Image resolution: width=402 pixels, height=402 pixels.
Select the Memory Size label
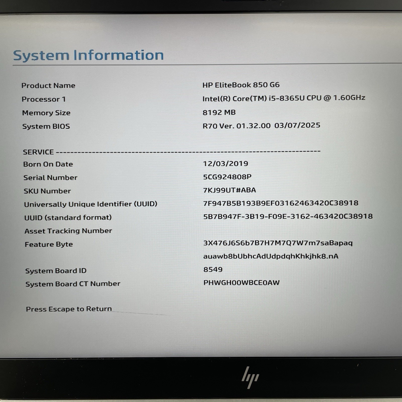coord(46,113)
